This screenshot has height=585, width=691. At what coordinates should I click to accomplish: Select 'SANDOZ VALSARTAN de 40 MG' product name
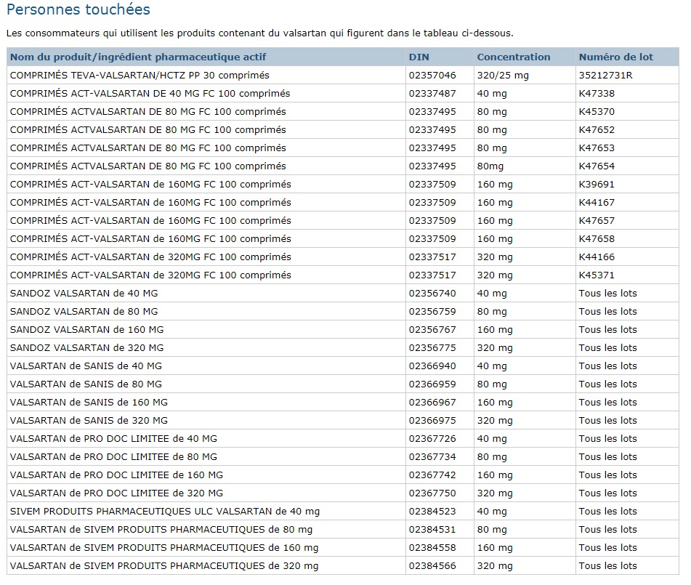pos(84,293)
